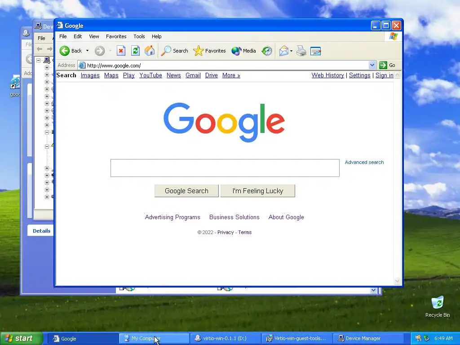460x345 pixels.
Task: Click the grayed Forward arrow icon
Action: [100, 51]
